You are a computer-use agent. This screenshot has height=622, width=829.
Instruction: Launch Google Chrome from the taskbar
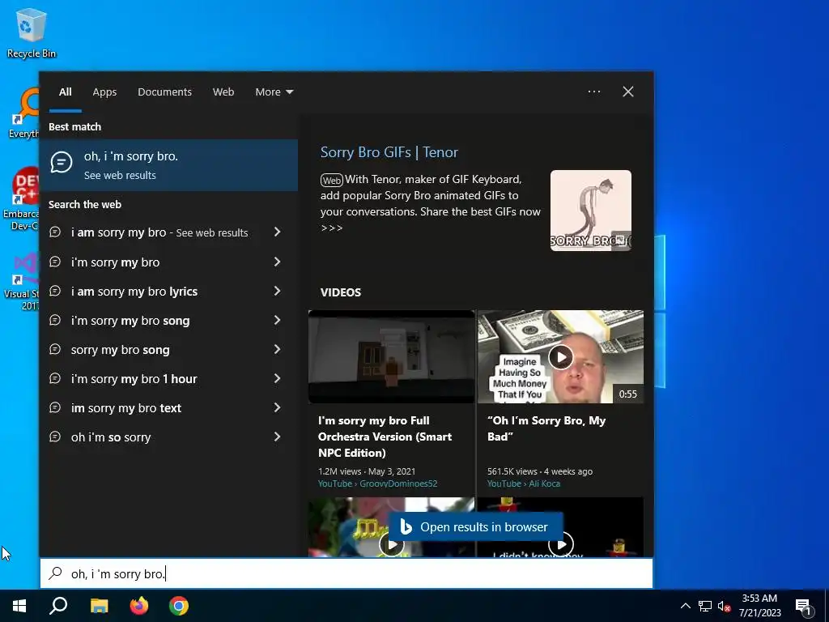pyautogui.click(x=179, y=606)
